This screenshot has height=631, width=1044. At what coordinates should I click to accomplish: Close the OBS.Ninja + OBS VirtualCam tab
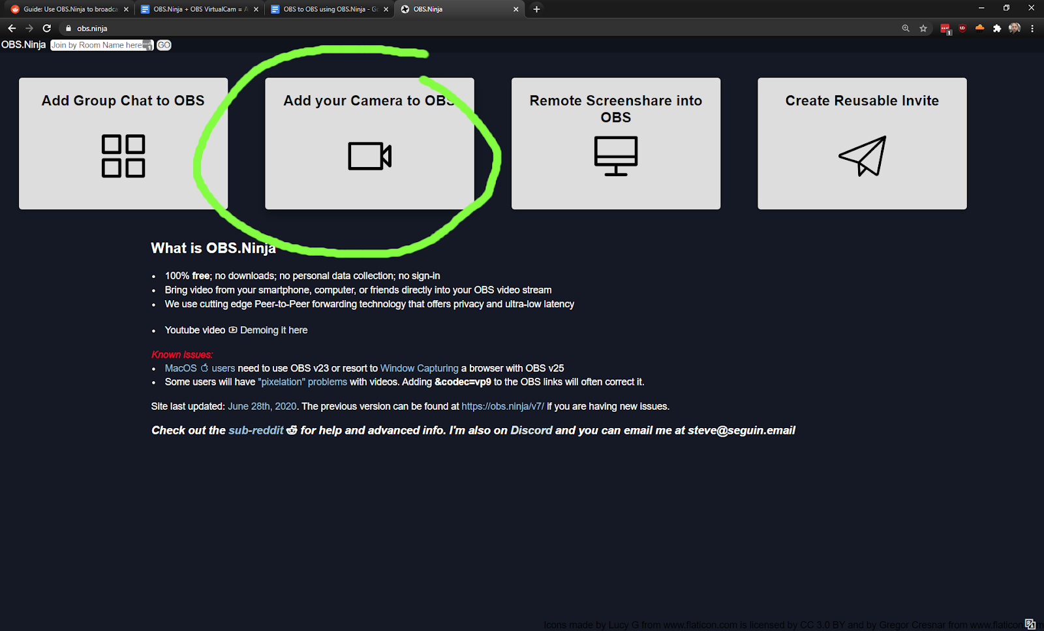(256, 9)
